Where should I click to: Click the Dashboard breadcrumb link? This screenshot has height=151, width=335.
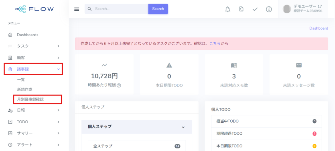318,28
